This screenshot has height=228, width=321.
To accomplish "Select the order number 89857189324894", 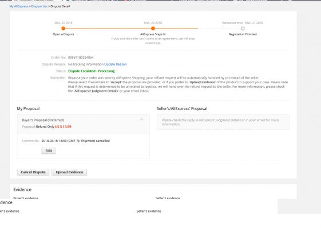I will tap(81, 58).
